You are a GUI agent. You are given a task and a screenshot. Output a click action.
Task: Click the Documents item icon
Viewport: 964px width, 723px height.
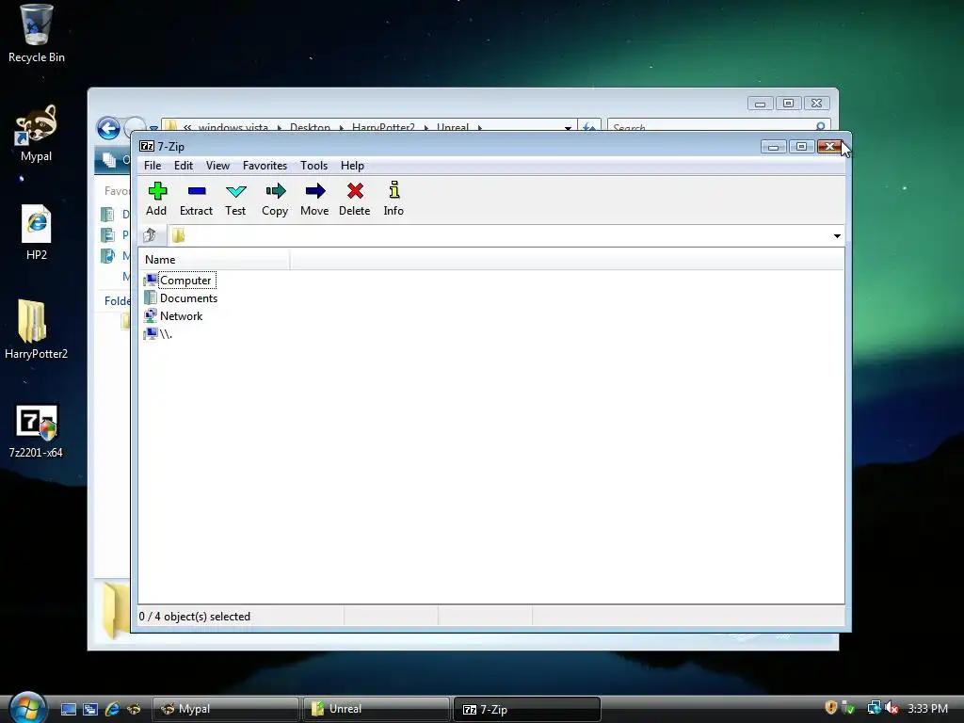coord(150,298)
